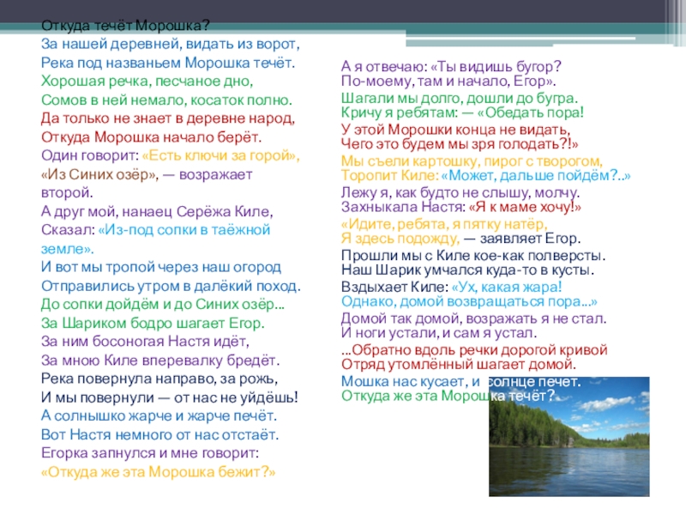Screen dimensions: 686x515
Task: Click yellow line '«Откуда же эта Морошка бежит?»'
Action: click(159, 472)
